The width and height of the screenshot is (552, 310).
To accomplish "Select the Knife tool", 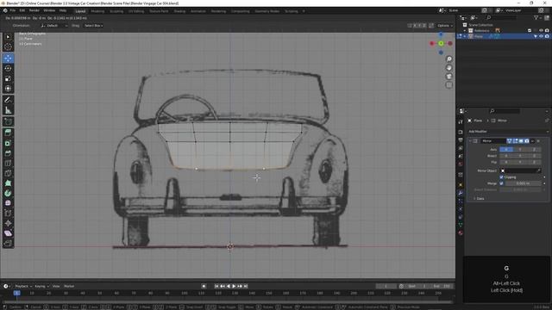I will point(8,173).
